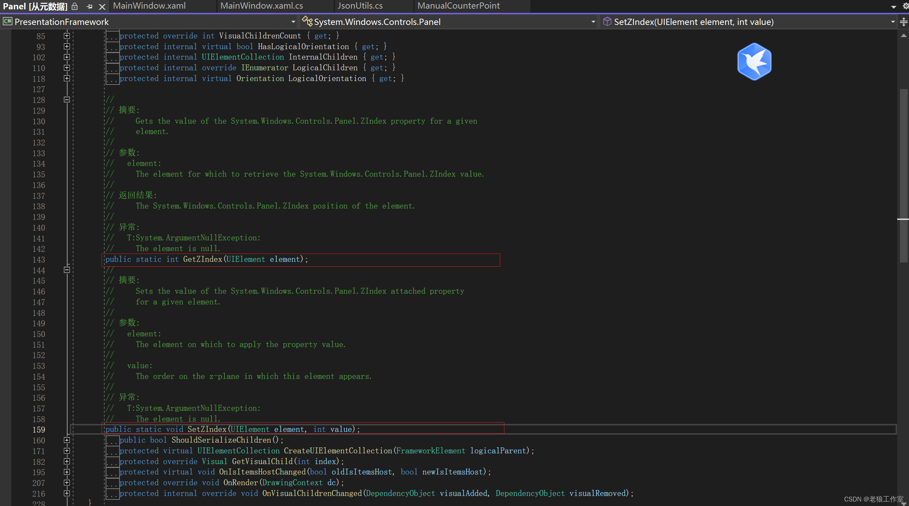Expand the VisualChildrenCount region on line 85
Screen dimensions: 909x506
[67, 36]
